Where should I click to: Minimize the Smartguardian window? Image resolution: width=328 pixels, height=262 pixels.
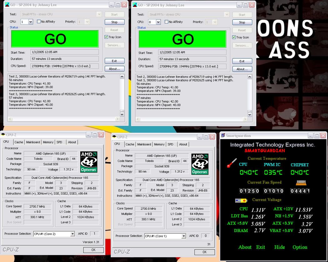click(x=311, y=136)
